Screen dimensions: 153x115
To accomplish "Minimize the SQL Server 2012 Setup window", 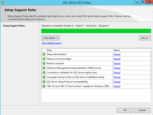I will click(137, 2).
